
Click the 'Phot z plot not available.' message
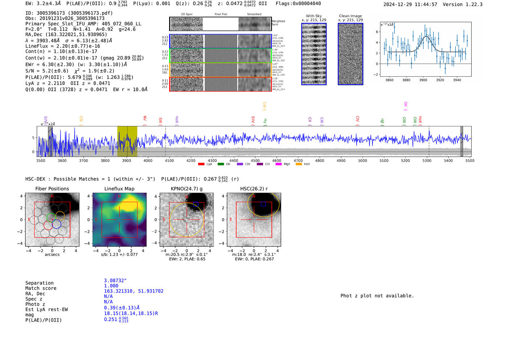[x=377, y=296]
